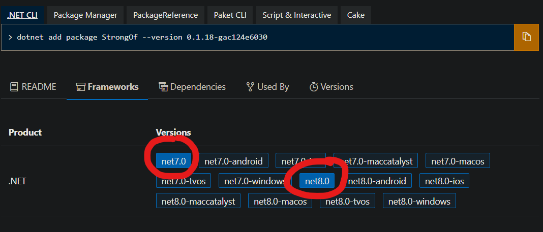The height and width of the screenshot is (232, 543).
Task: Select the net8.0-windows badge
Action: [x=419, y=201]
